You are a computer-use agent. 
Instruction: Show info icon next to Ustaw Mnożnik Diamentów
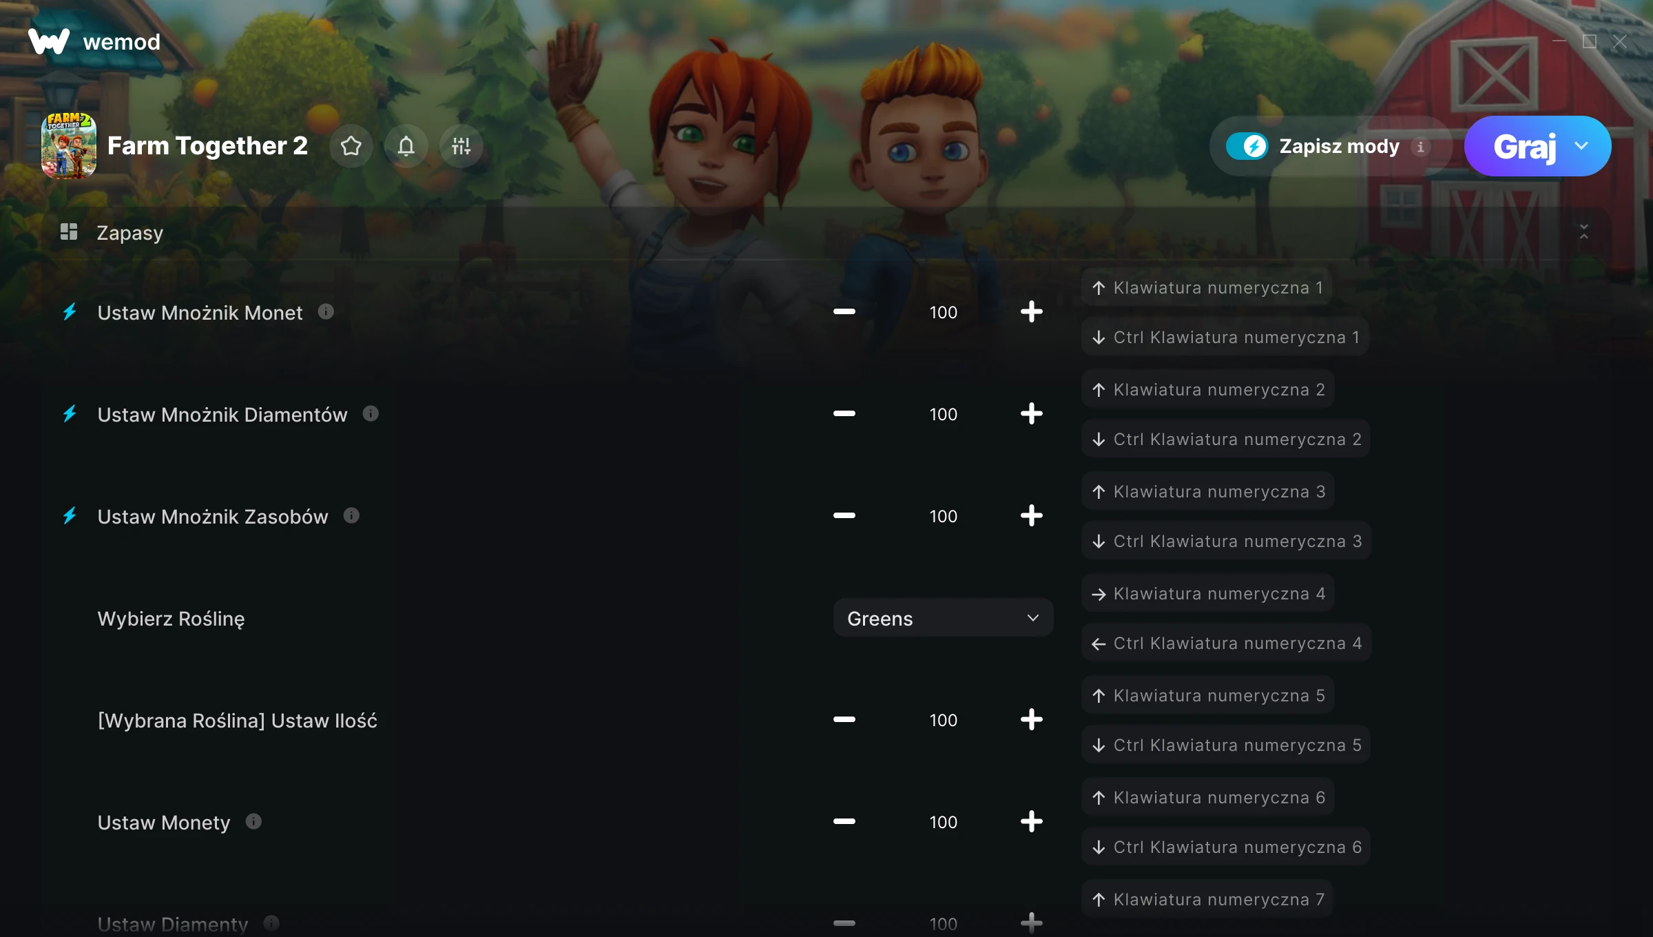[371, 413]
